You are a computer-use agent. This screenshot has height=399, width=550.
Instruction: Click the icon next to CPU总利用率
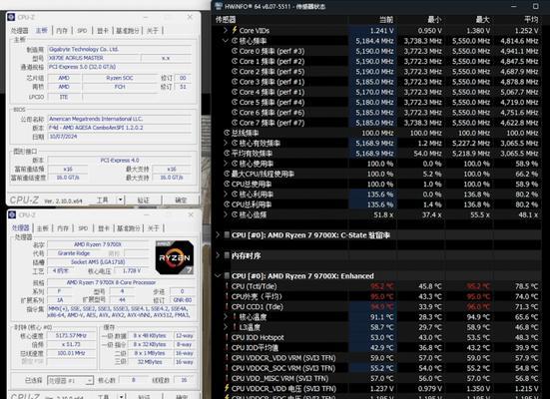[227, 204]
